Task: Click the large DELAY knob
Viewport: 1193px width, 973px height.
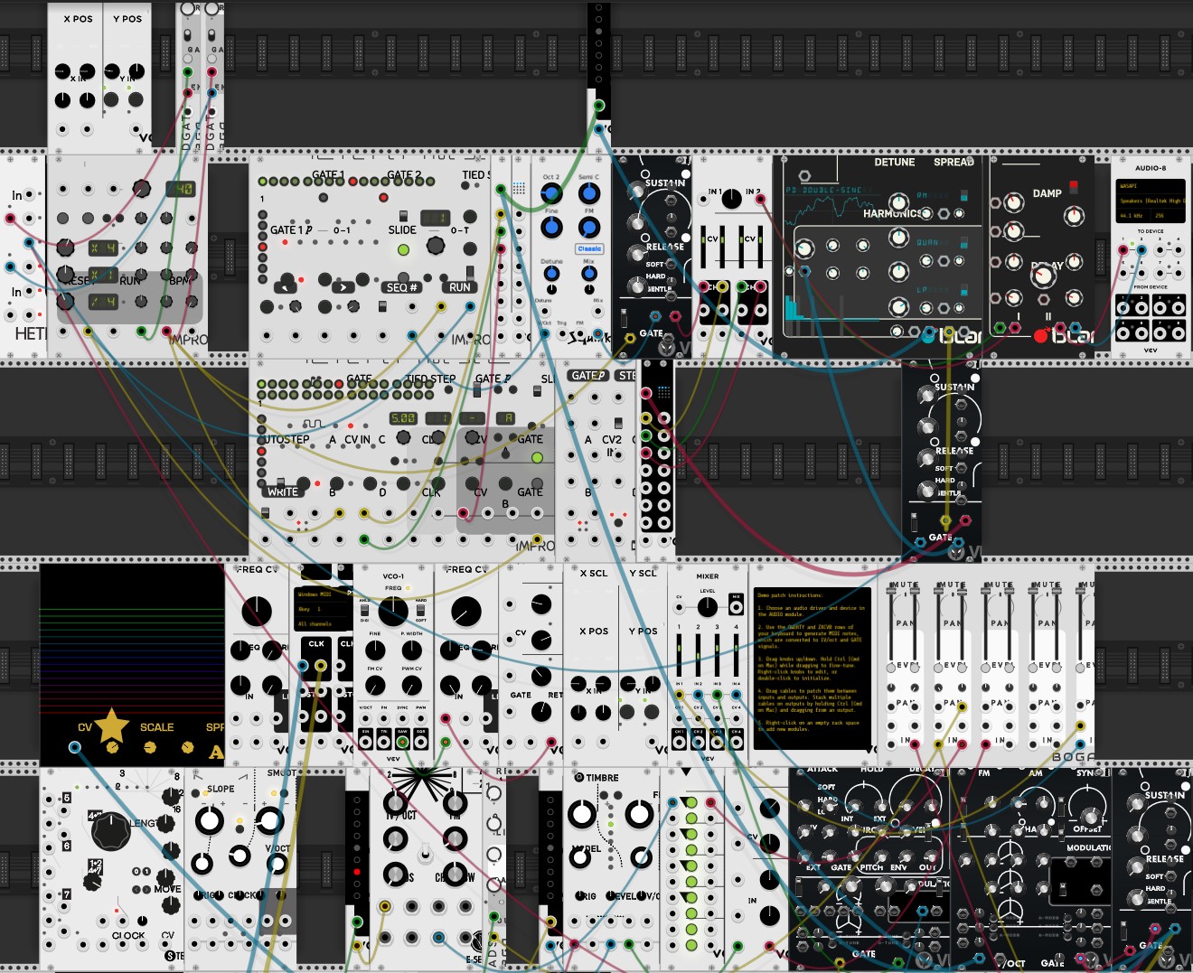Action: click(1043, 276)
